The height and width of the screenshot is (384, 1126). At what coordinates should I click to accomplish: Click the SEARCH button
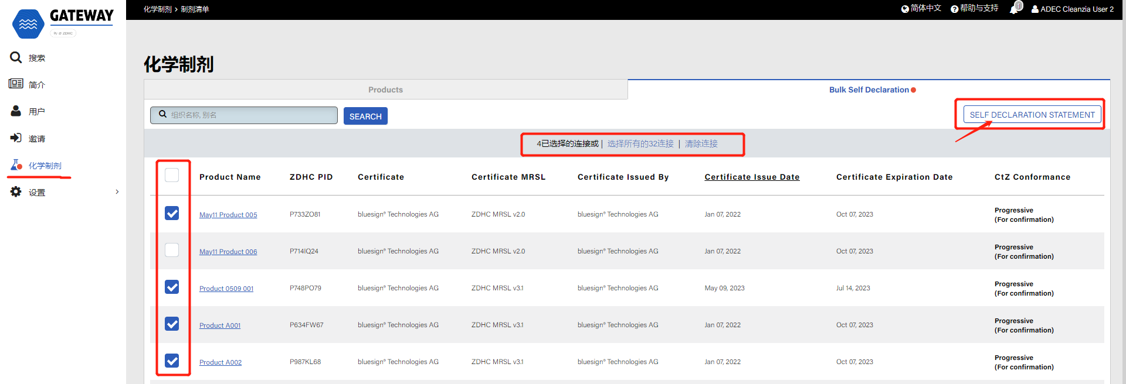click(x=365, y=116)
